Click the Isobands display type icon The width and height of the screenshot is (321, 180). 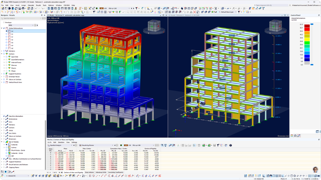pyautogui.click(x=9, y=144)
